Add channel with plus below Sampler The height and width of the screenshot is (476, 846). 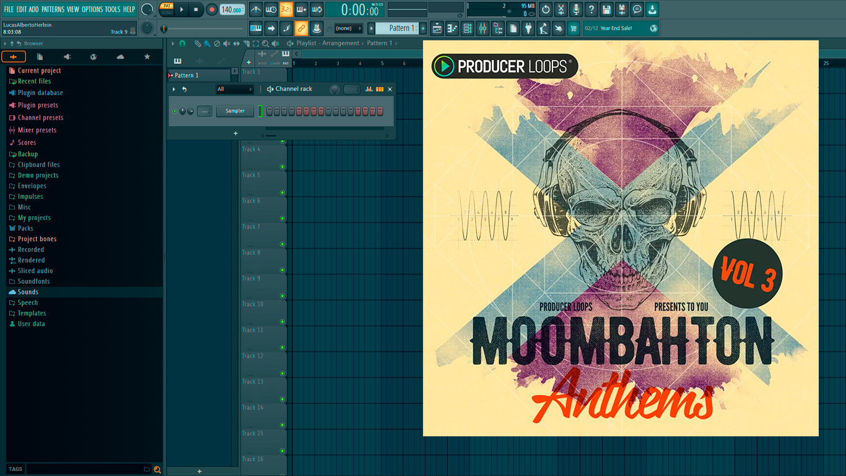pyautogui.click(x=235, y=133)
